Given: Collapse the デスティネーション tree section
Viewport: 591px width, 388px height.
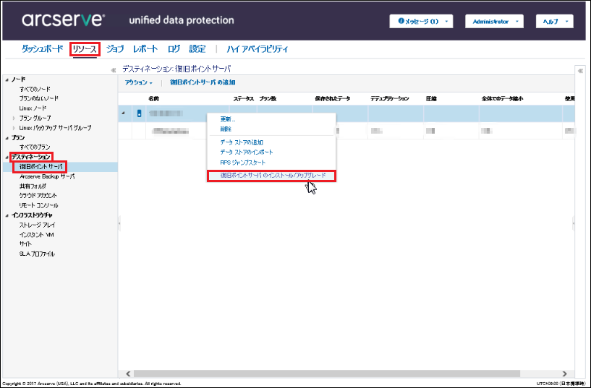Looking at the screenshot, I should click(x=7, y=157).
